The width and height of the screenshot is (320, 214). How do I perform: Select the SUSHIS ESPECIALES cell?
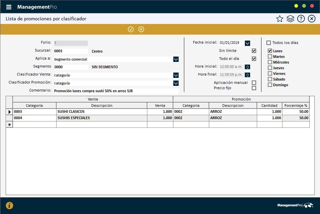tap(102, 118)
